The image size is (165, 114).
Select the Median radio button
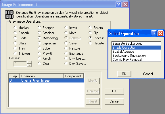coord(15,27)
